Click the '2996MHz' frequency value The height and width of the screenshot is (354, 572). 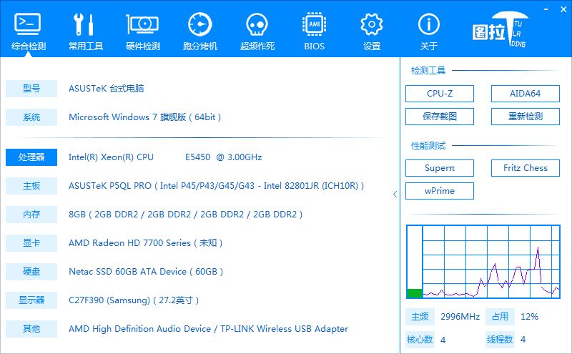click(x=460, y=317)
